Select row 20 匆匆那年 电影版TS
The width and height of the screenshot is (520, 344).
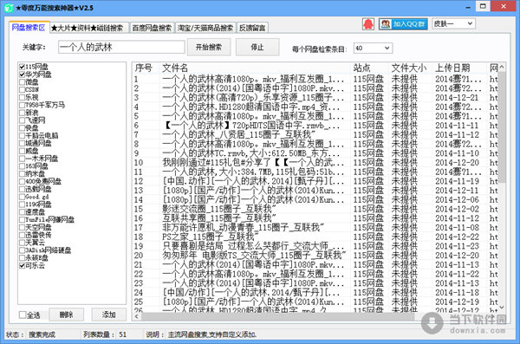coord(315,256)
